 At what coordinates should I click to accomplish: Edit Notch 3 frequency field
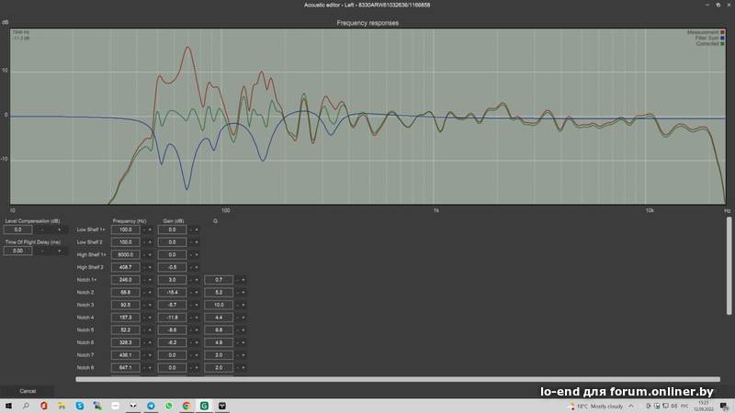point(125,305)
